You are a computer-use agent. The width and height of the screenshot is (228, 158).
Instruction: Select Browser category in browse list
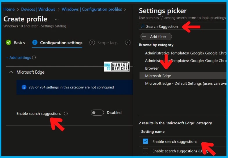pos(152,68)
